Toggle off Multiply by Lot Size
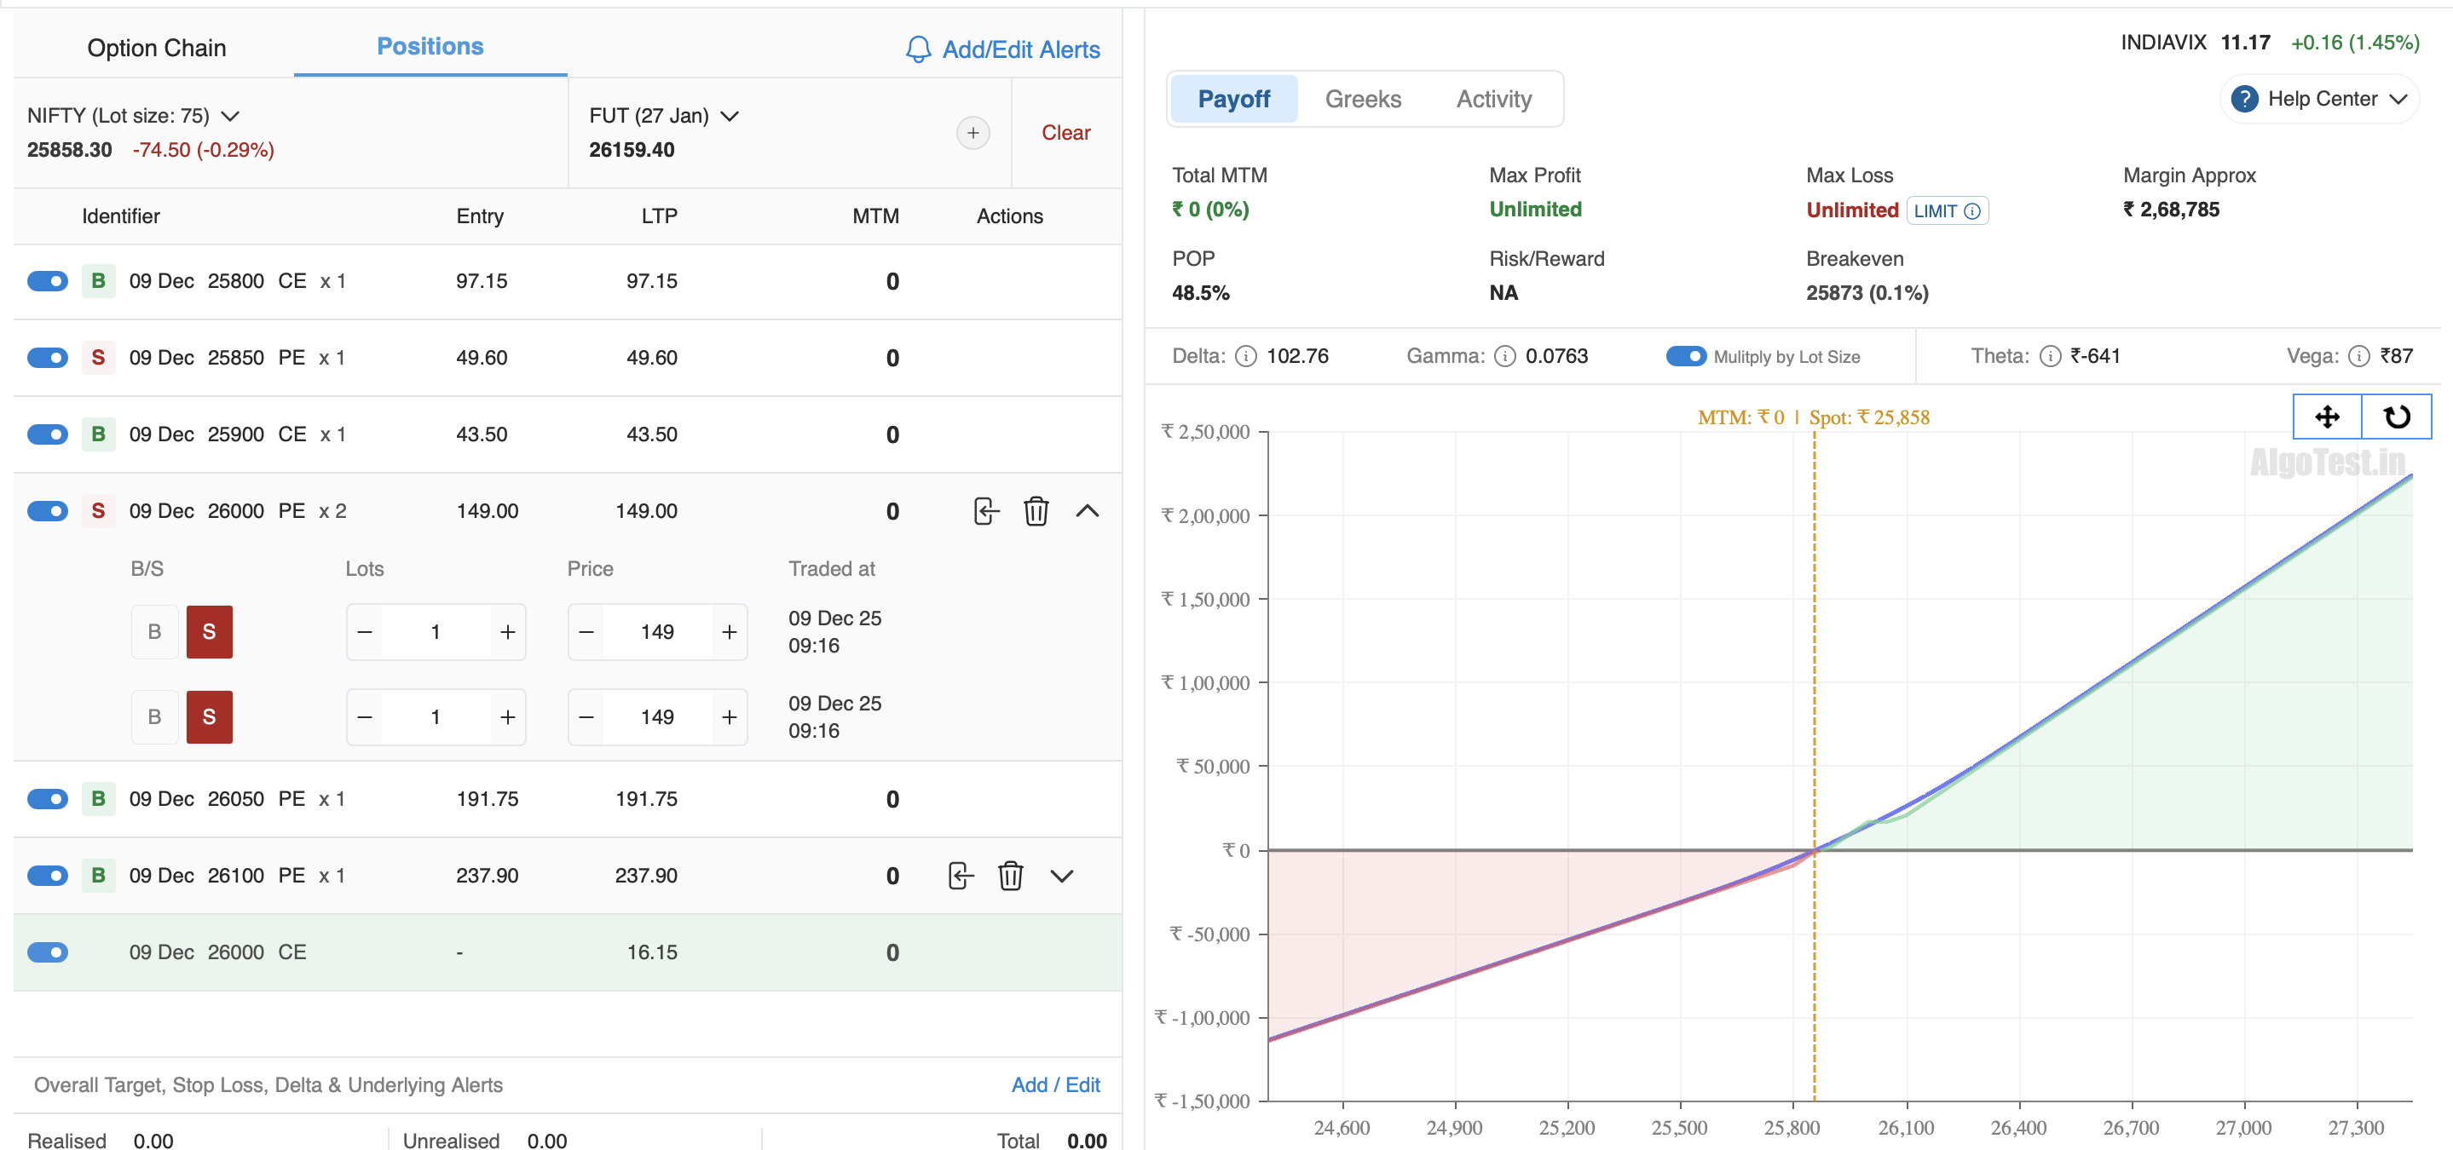The width and height of the screenshot is (2453, 1150). coord(1686,356)
